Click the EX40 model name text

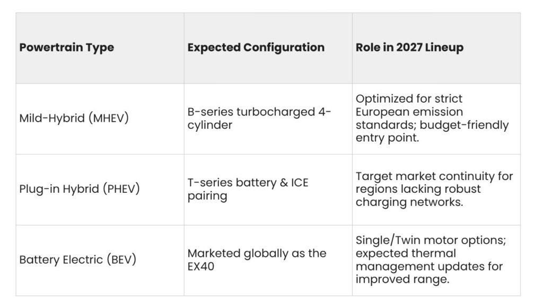[201, 267]
